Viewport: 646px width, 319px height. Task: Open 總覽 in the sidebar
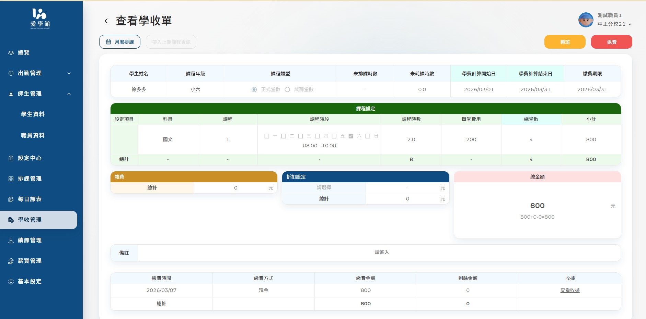24,52
